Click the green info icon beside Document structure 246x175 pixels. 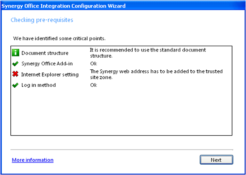tap(16, 53)
